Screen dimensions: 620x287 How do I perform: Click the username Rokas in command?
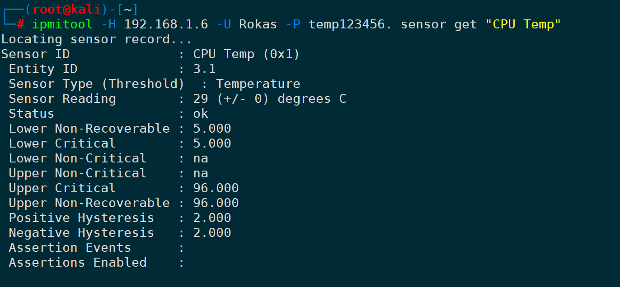[x=258, y=24]
